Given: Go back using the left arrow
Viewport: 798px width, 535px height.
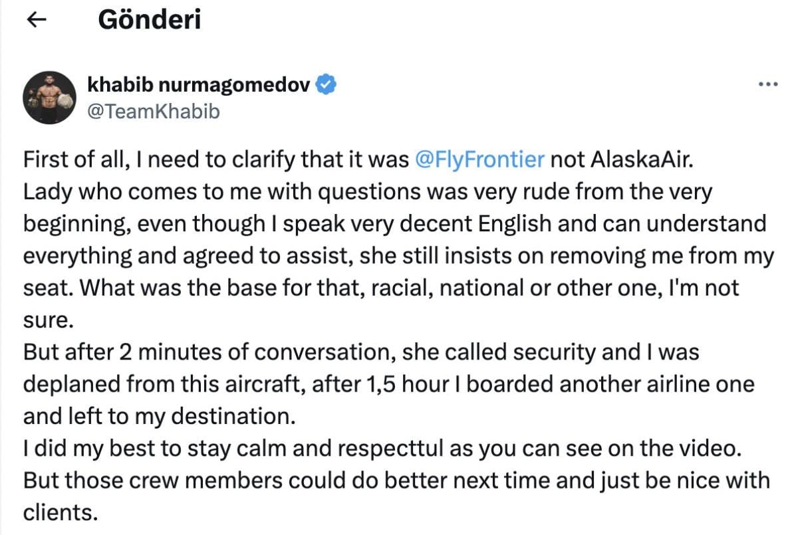Looking at the screenshot, I should pos(35,21).
